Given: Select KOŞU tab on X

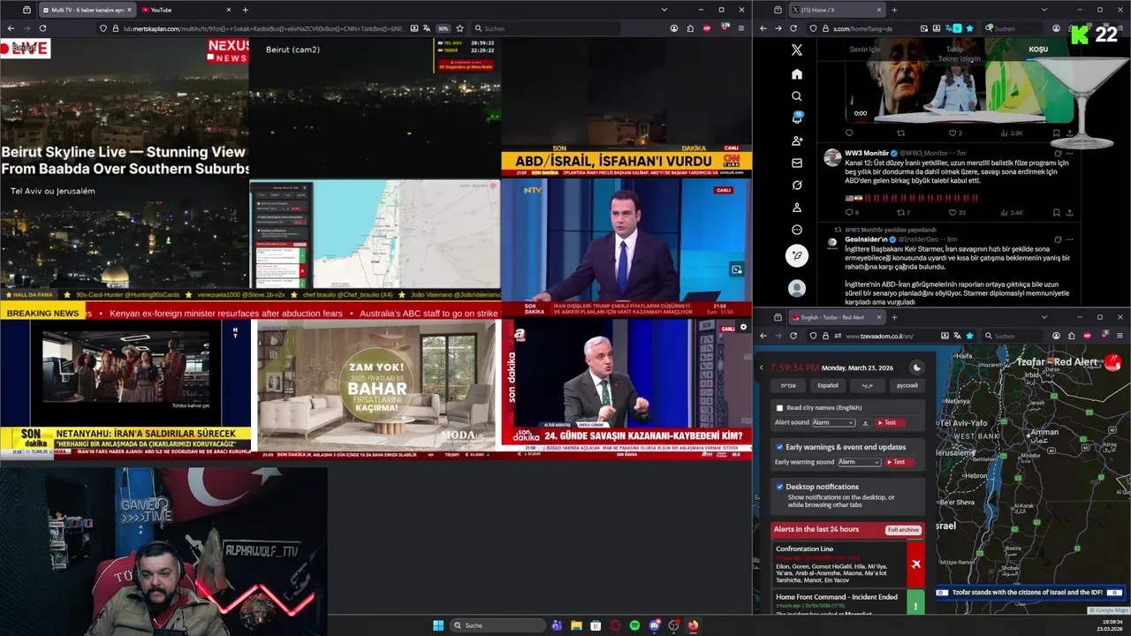Looking at the screenshot, I should tap(1038, 49).
